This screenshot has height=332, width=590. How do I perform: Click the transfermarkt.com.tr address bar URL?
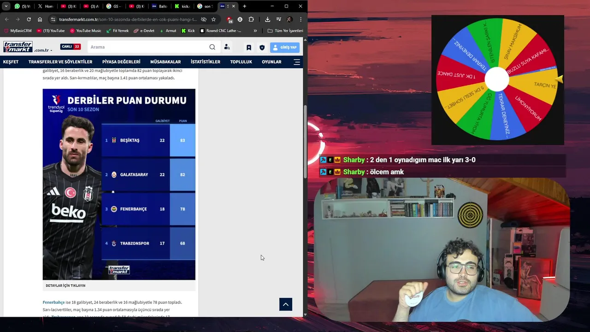[x=128, y=19]
